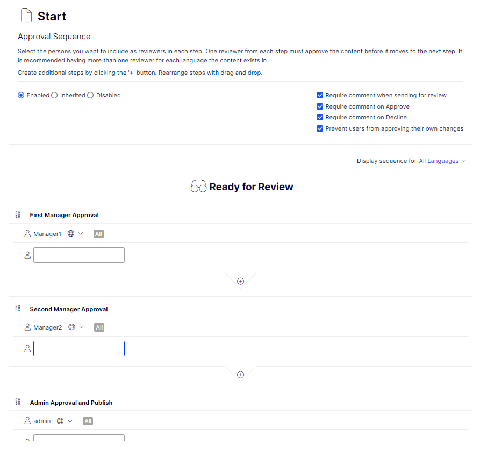Toggle Prevent users from approving own changes
Viewport: 480px width, 451px height.
(x=320, y=128)
